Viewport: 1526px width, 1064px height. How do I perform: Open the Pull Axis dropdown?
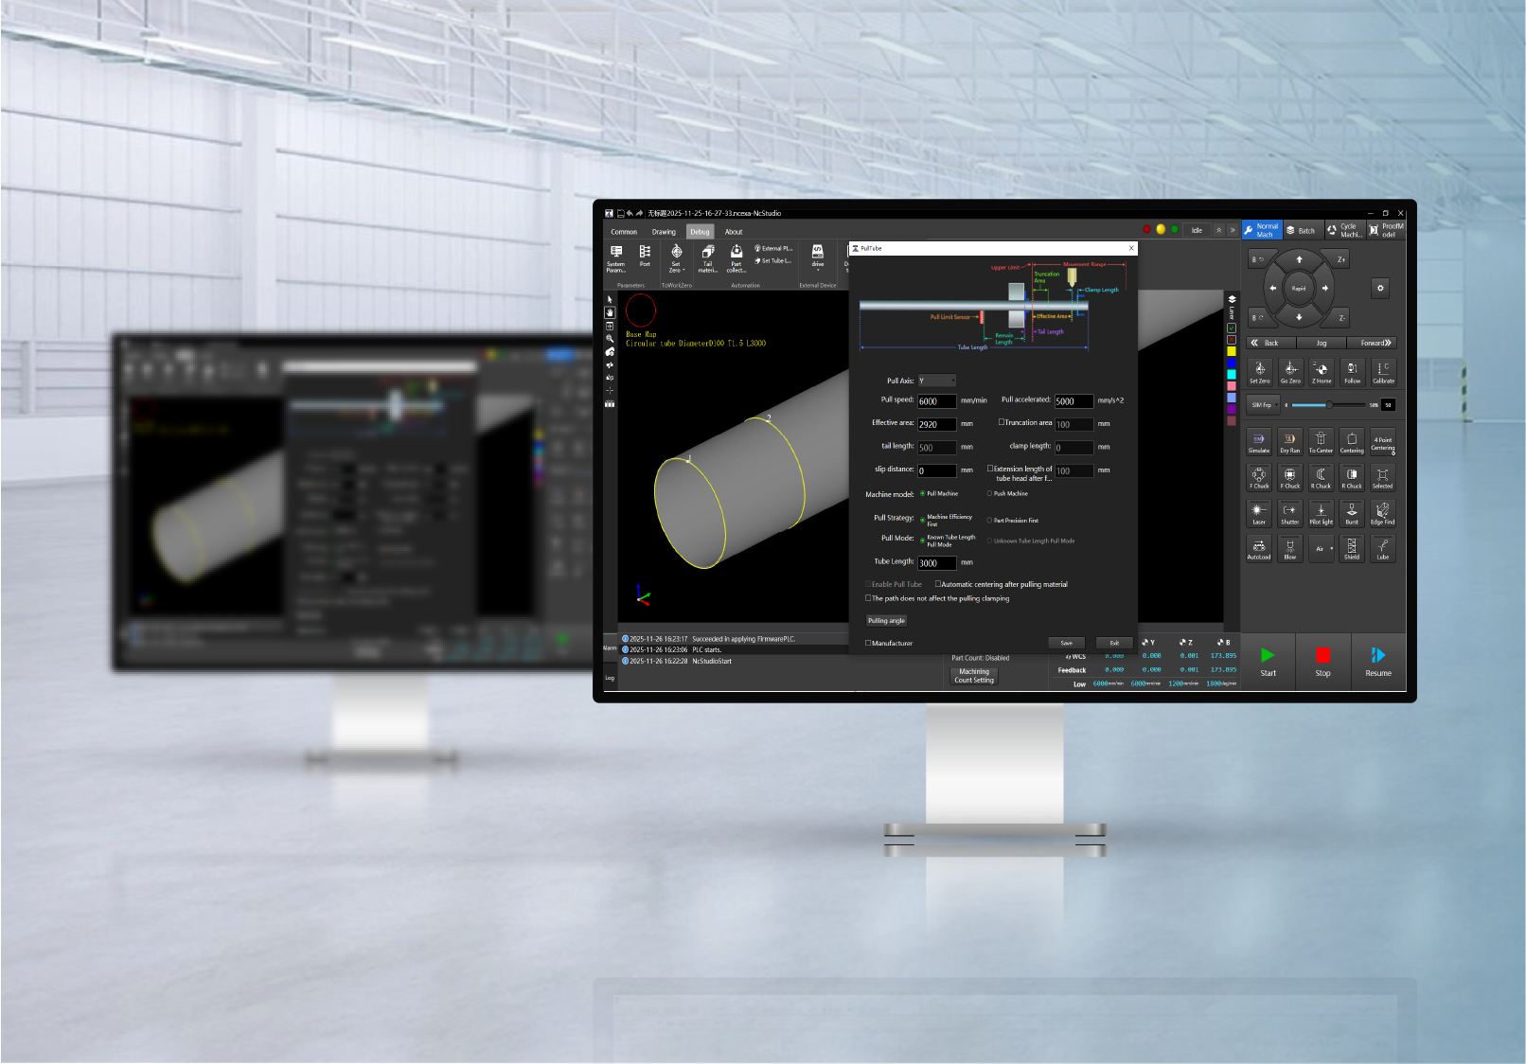coord(936,381)
